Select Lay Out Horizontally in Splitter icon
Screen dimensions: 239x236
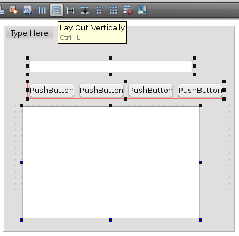pyautogui.click(x=71, y=10)
